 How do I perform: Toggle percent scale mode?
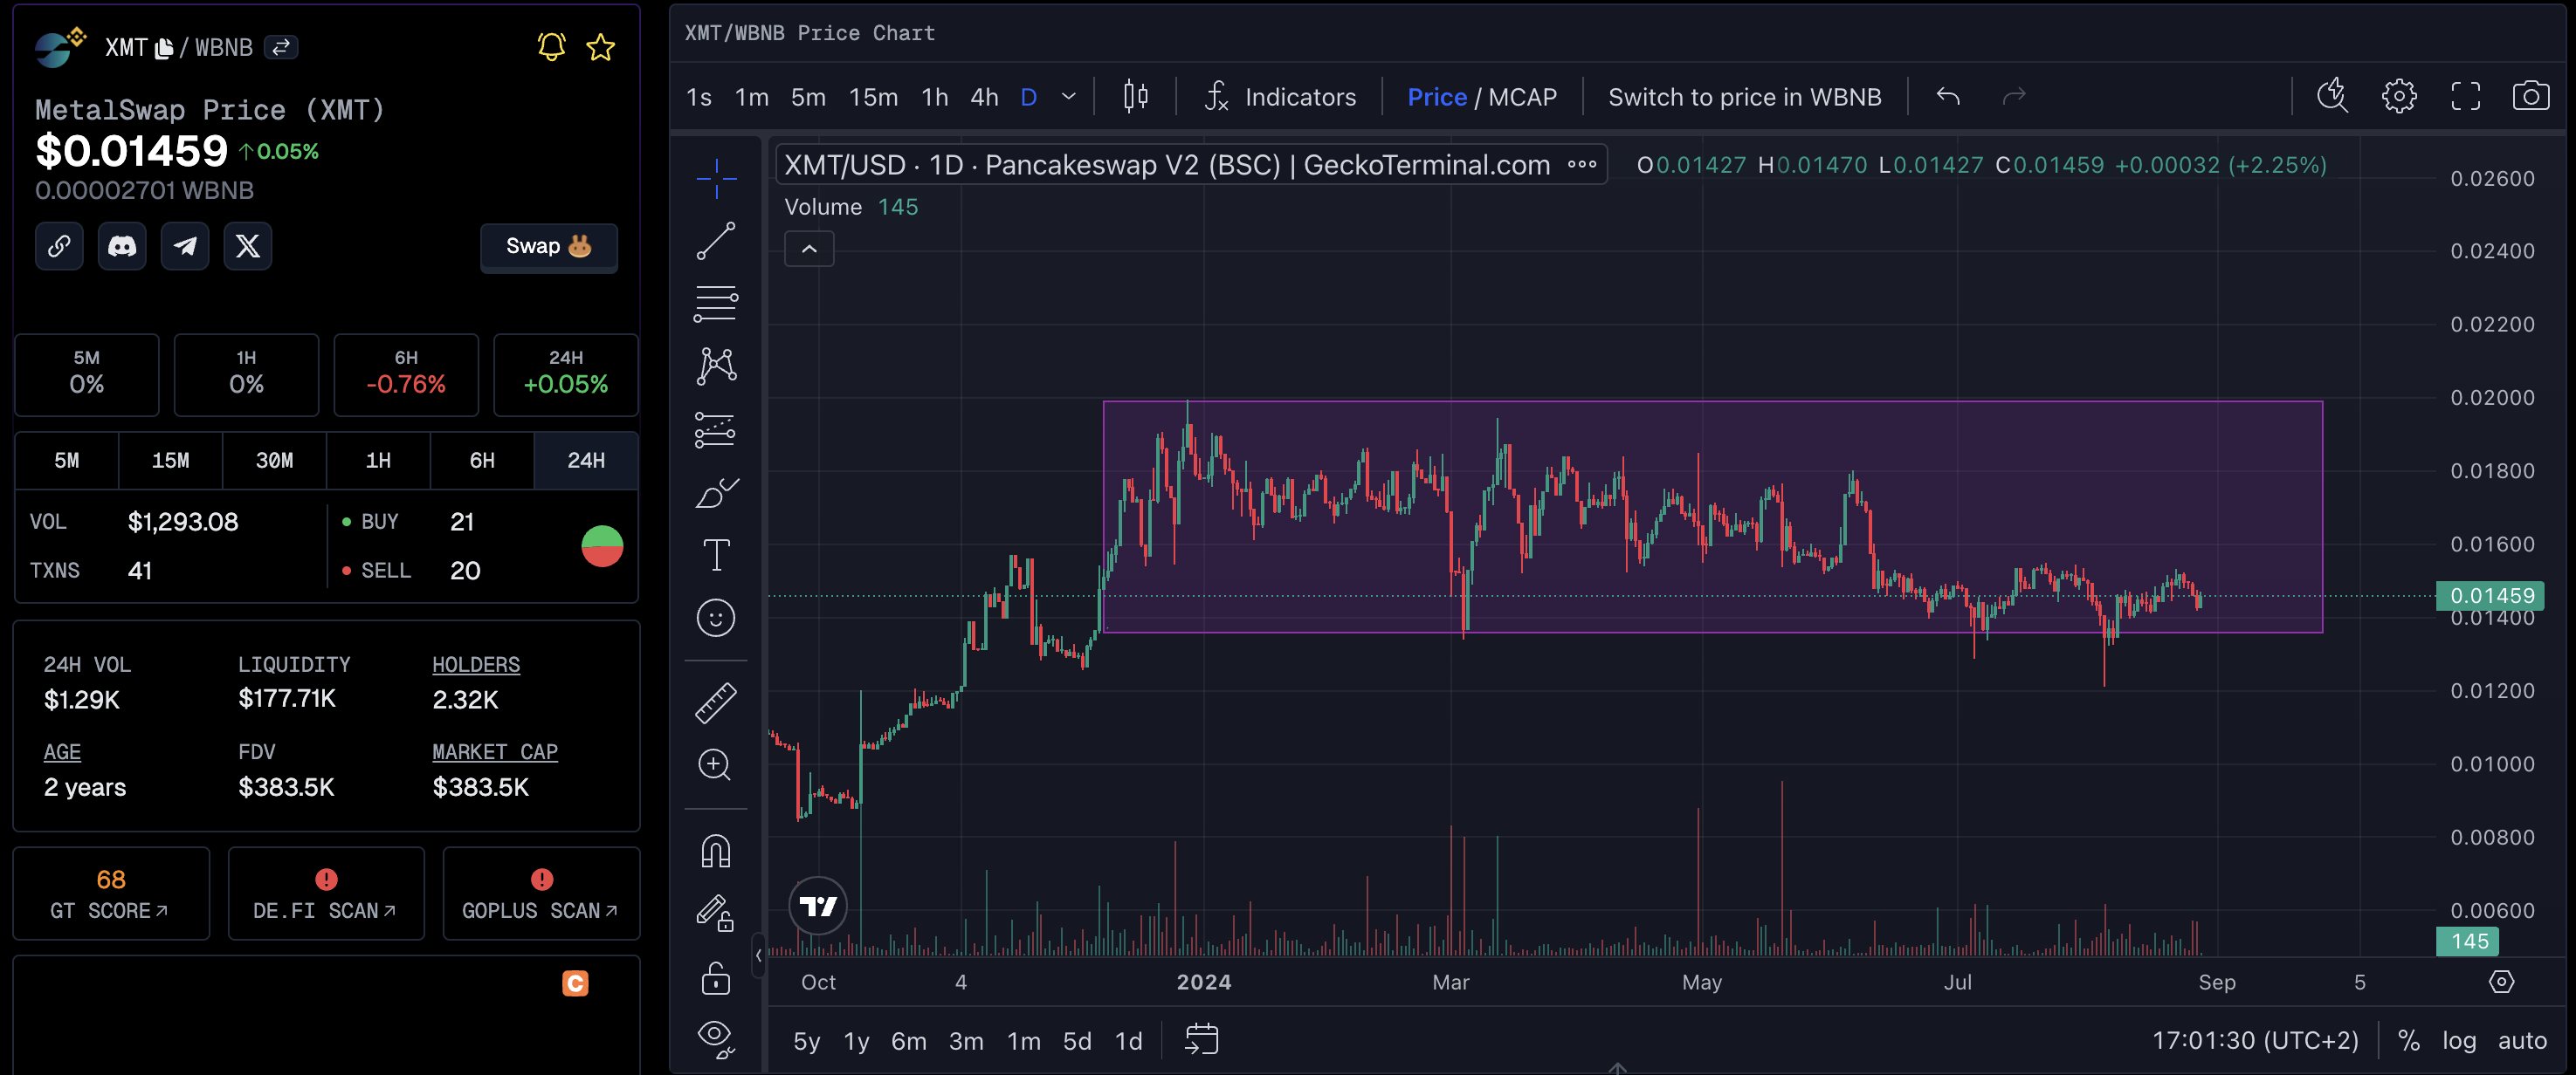click(2409, 1041)
